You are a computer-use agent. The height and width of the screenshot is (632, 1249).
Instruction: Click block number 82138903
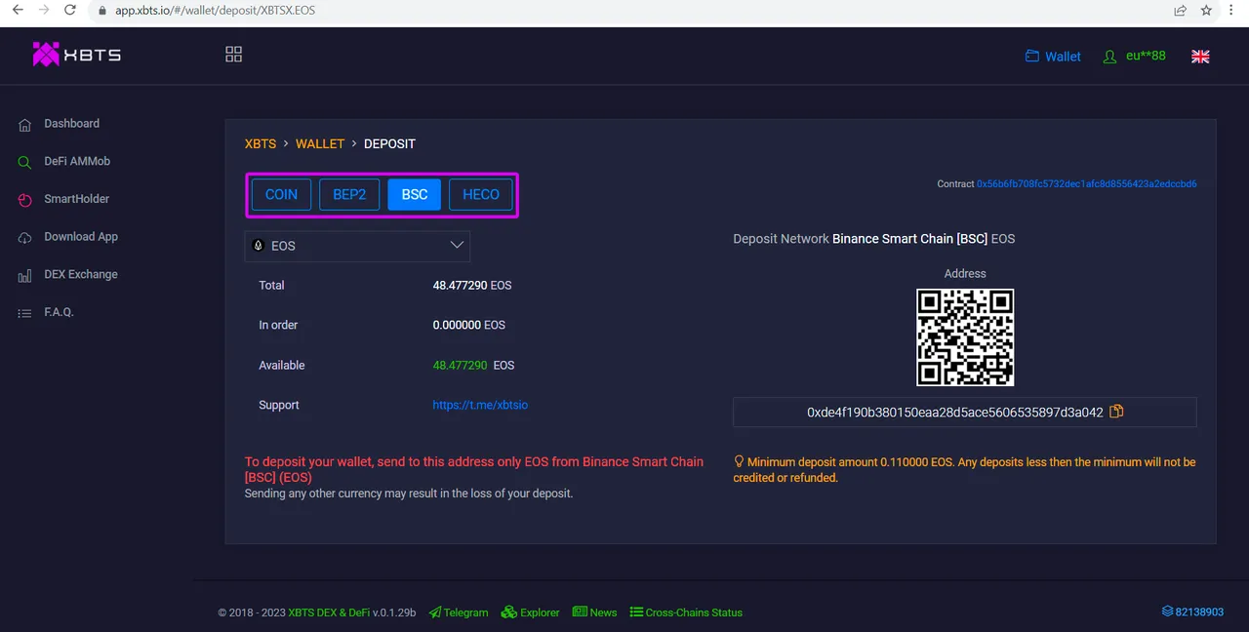coord(1199,612)
